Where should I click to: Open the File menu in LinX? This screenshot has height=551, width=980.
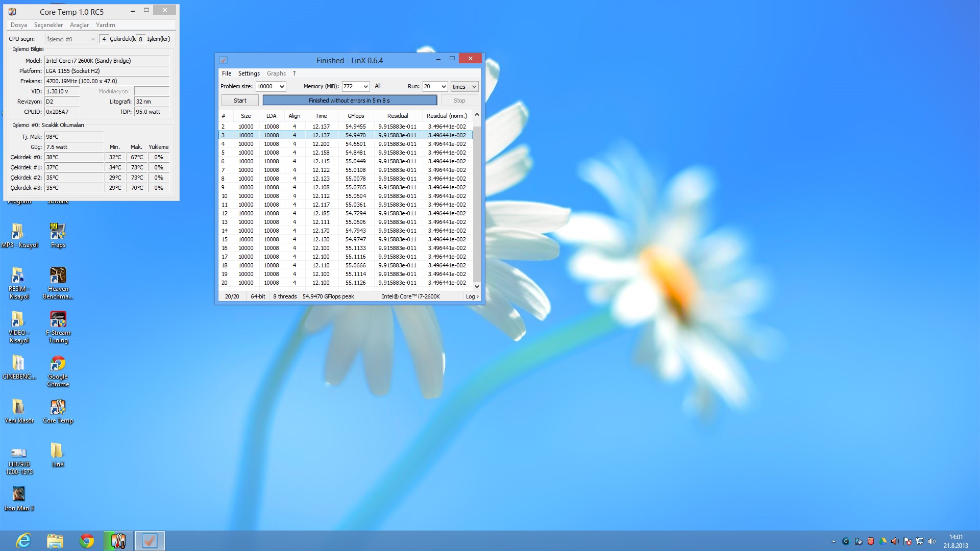[227, 73]
